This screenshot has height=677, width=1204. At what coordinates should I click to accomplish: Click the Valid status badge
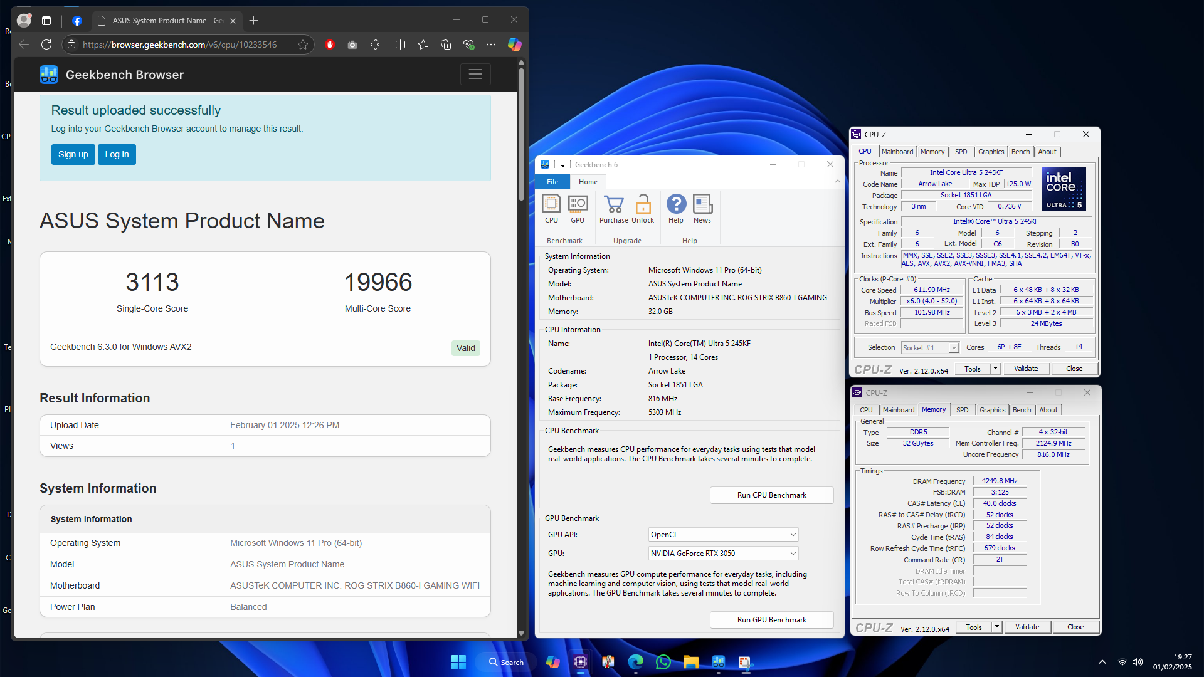[x=465, y=348]
